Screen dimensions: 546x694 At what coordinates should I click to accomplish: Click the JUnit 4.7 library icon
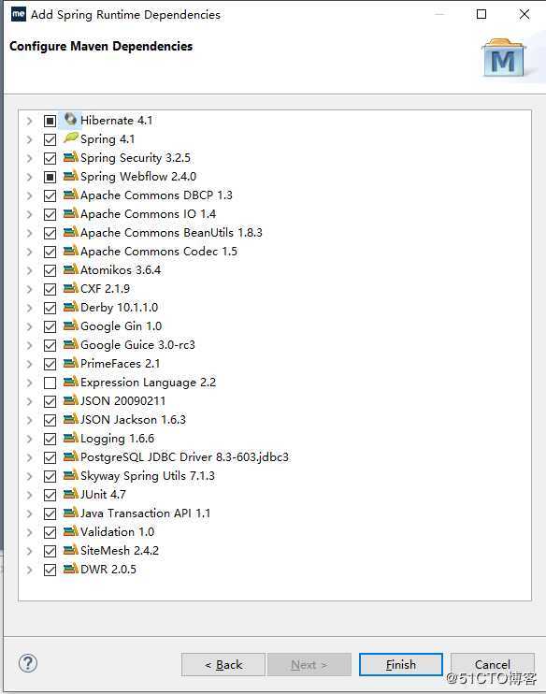point(70,494)
